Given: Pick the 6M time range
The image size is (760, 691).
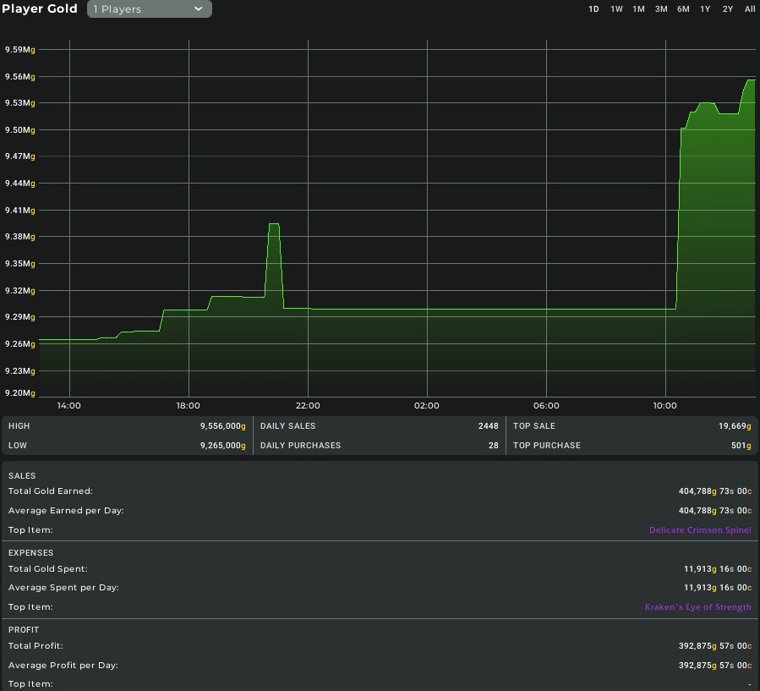Looking at the screenshot, I should coord(683,9).
